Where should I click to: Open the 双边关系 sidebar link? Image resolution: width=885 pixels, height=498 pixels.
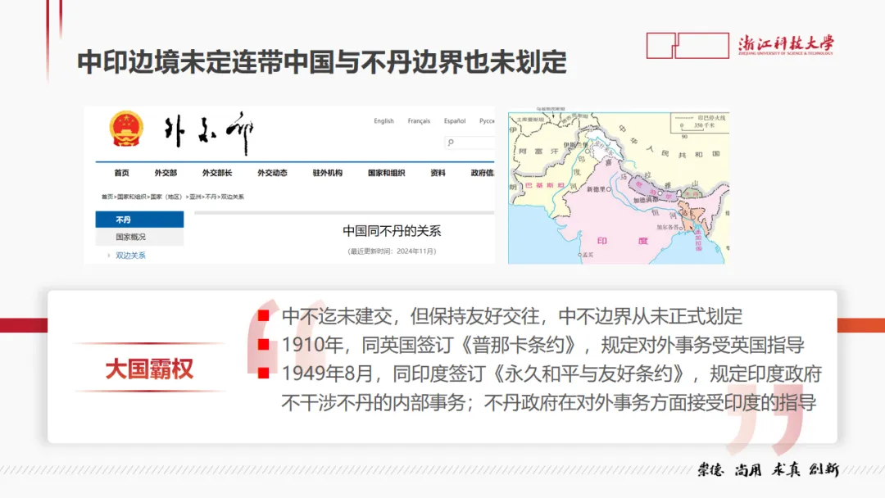[130, 256]
